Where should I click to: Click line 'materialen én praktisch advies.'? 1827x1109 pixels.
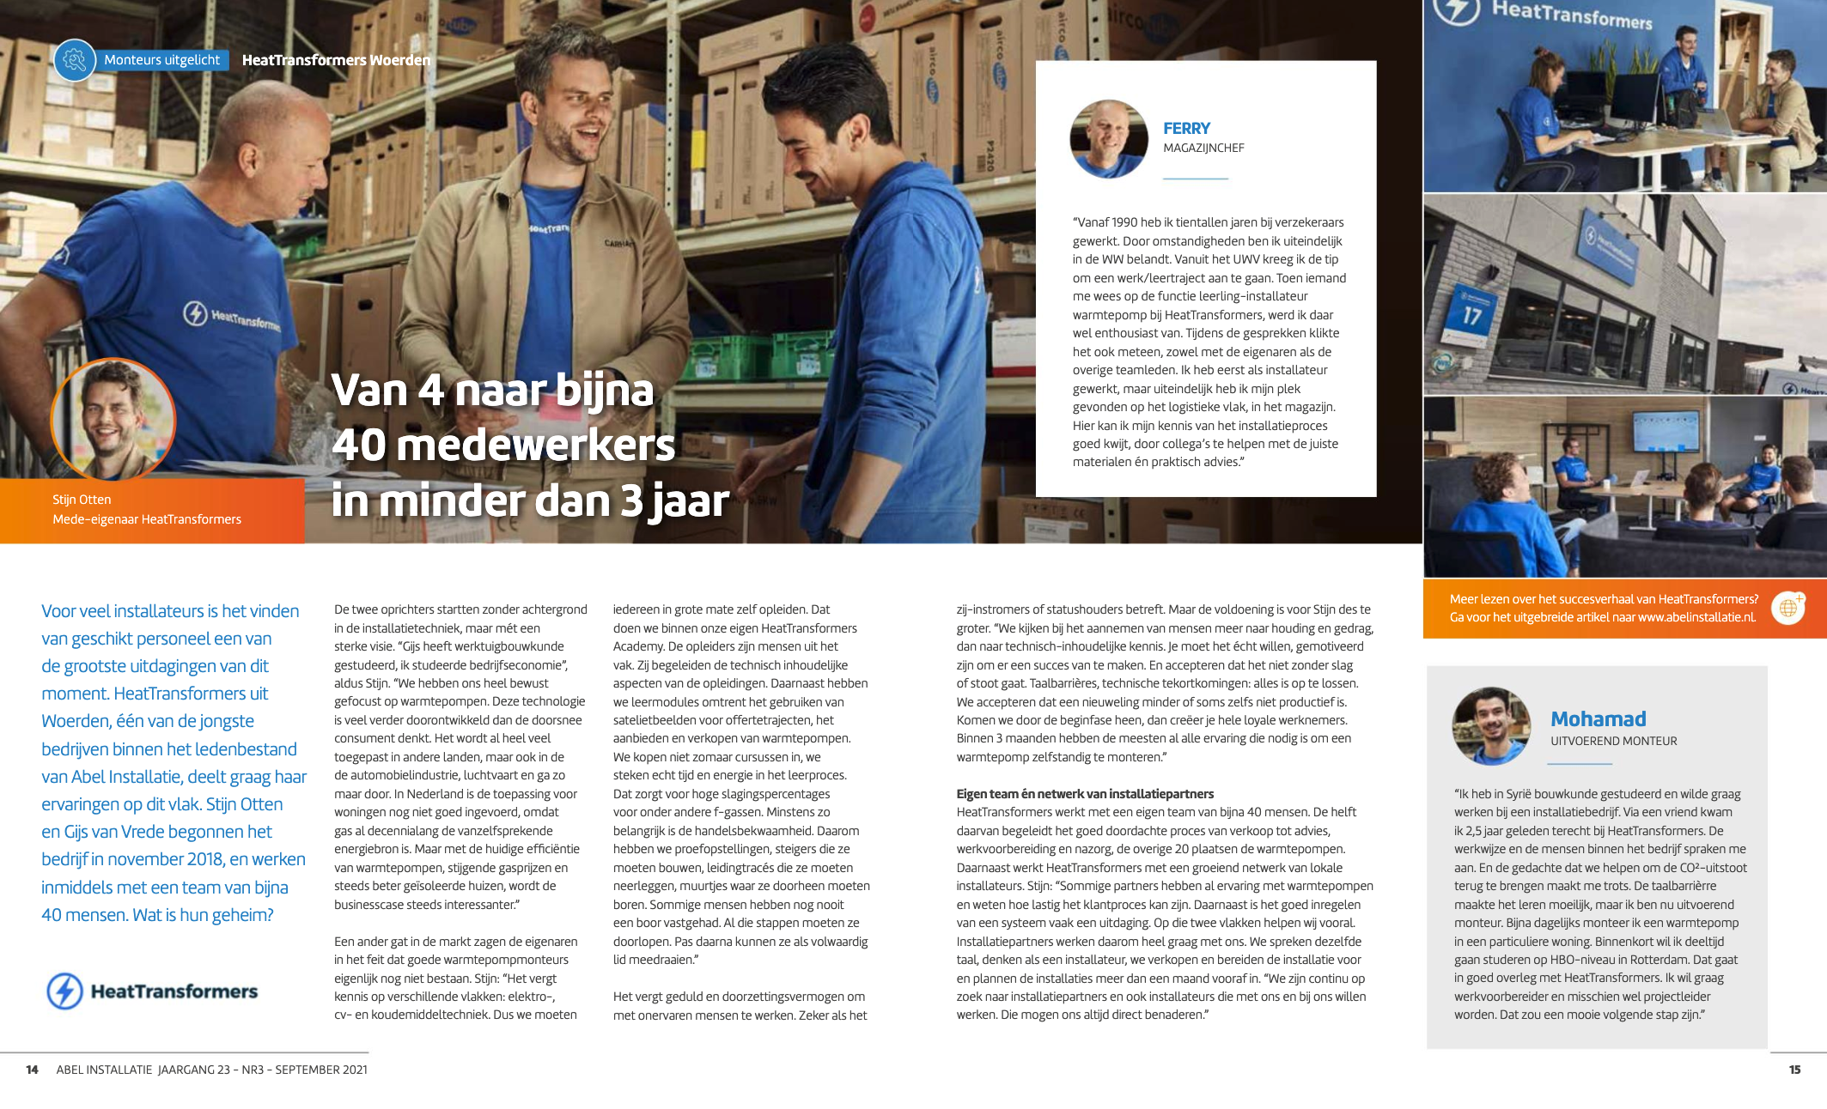pos(1158,462)
